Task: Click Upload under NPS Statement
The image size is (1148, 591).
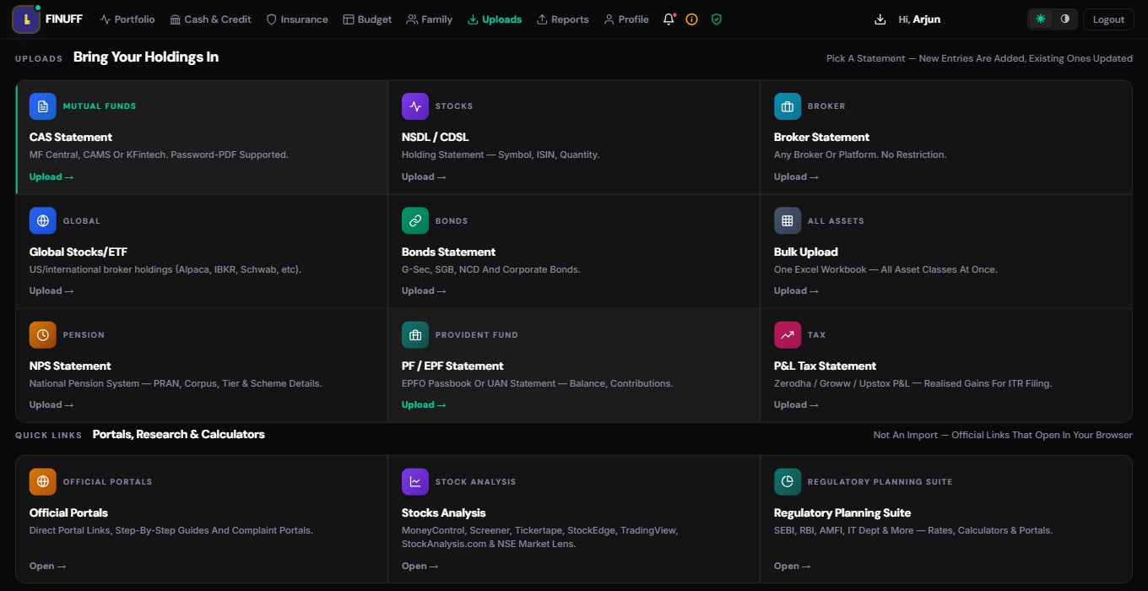Action: tap(51, 405)
